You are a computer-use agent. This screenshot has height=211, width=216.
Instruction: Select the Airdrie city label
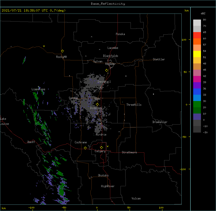pyautogui.click(x=101, y=135)
